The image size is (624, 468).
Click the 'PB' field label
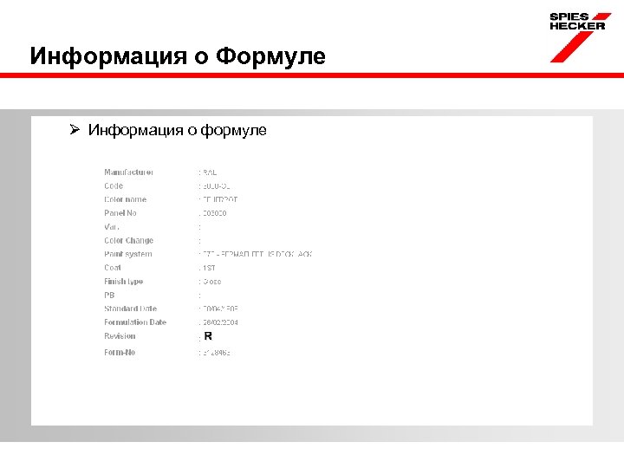(109, 295)
